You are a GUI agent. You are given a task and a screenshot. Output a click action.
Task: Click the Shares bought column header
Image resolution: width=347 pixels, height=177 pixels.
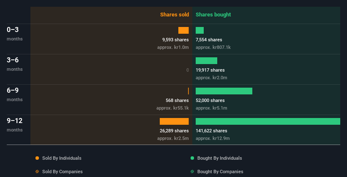213,15
